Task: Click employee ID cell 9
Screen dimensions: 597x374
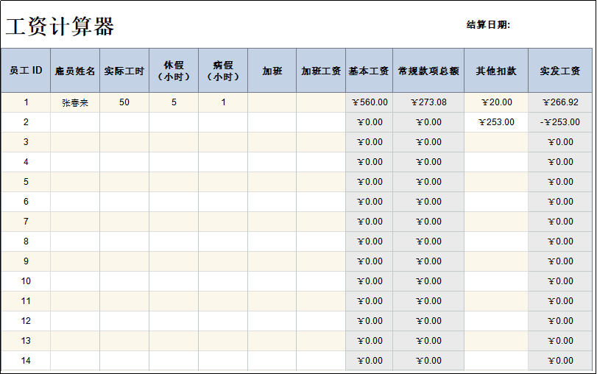Action: [26, 261]
